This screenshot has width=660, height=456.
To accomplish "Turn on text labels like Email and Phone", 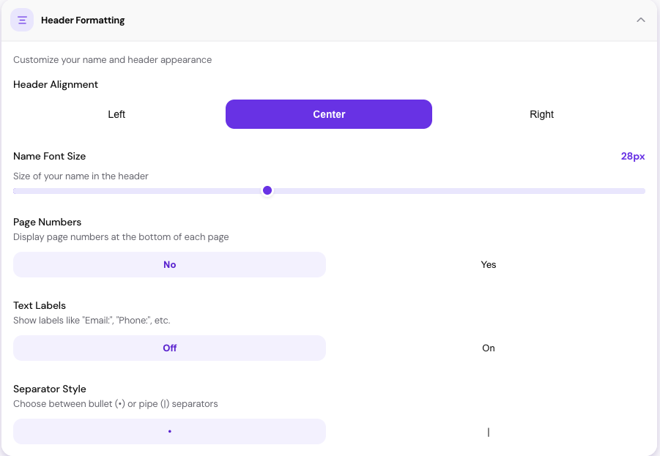I will 488,348.
